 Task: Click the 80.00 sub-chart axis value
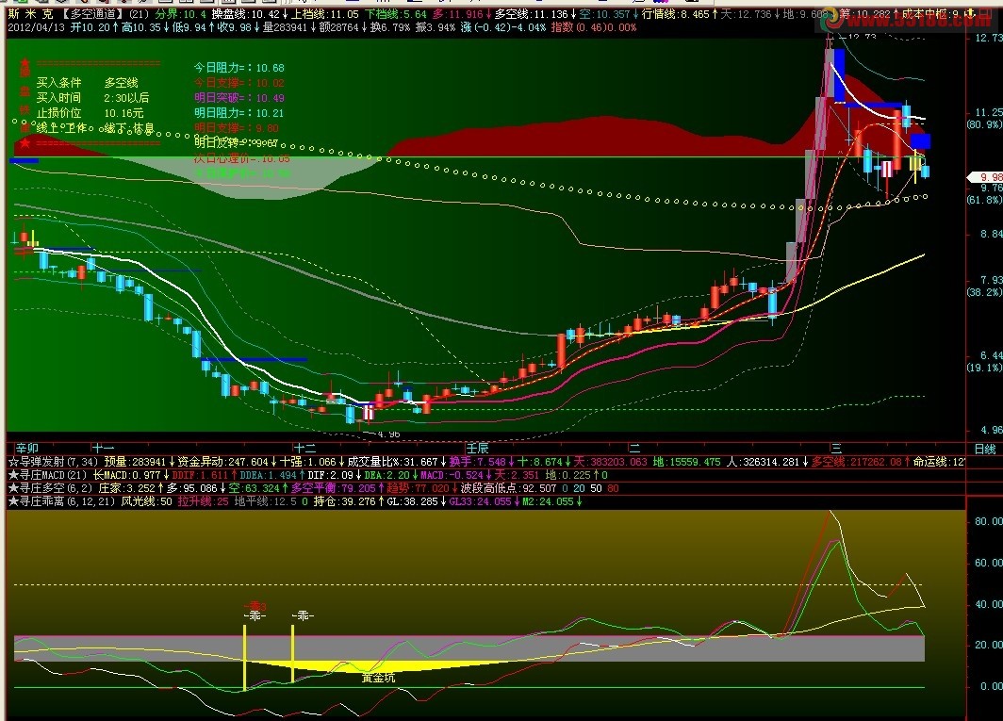[988, 521]
